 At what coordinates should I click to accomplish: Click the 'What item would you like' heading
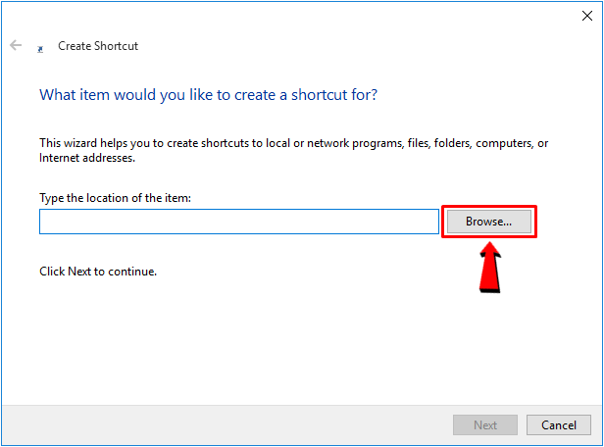(208, 95)
